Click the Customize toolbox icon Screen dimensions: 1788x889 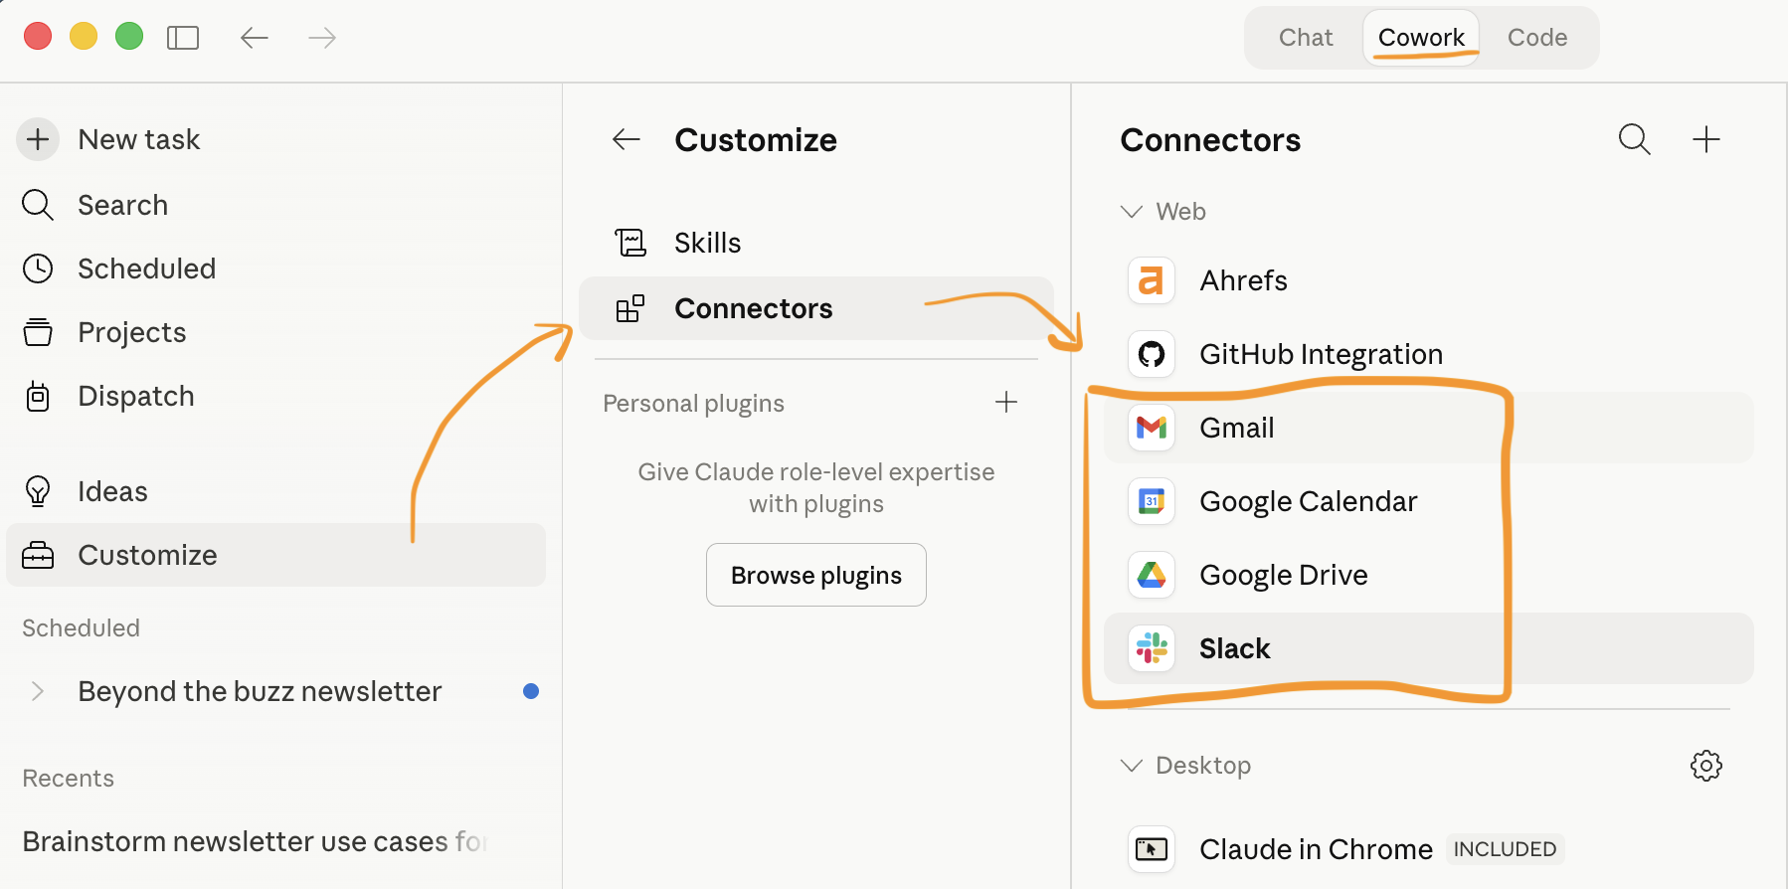pyautogui.click(x=38, y=555)
